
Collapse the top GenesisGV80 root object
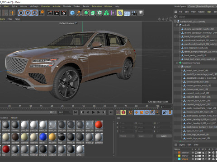click(x=175, y=22)
